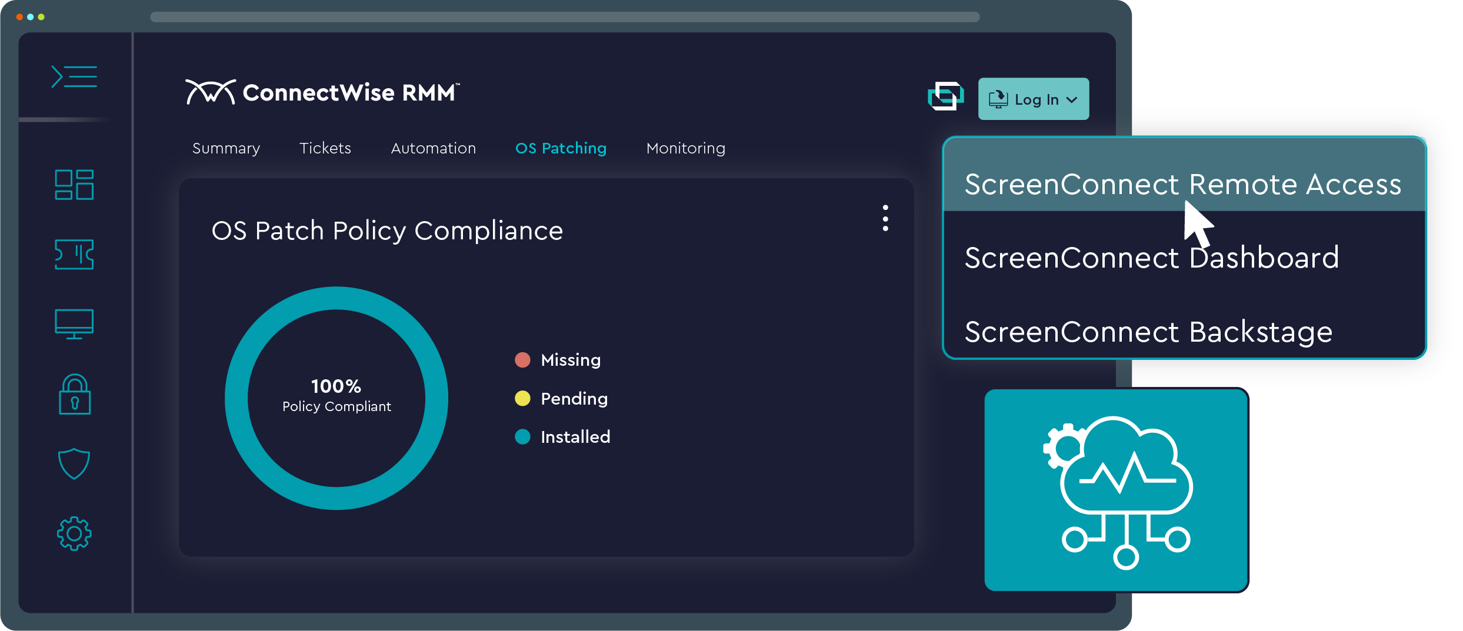The image size is (1463, 631).
Task: Collapse the left navigation sidebar
Action: [x=75, y=76]
